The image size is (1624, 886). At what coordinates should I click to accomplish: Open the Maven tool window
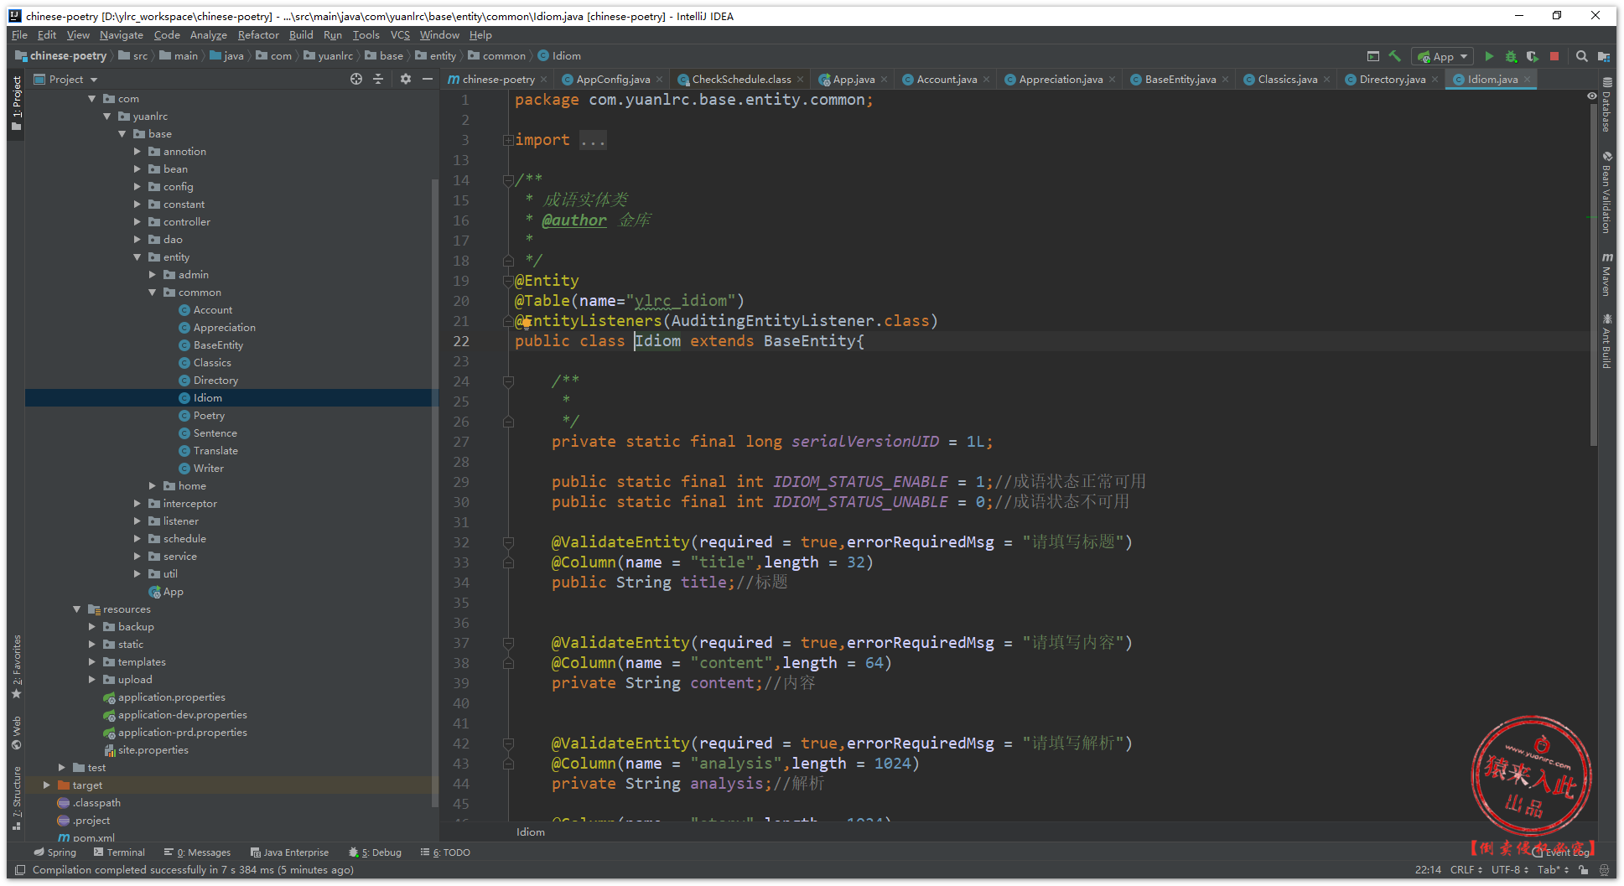[x=1606, y=274]
